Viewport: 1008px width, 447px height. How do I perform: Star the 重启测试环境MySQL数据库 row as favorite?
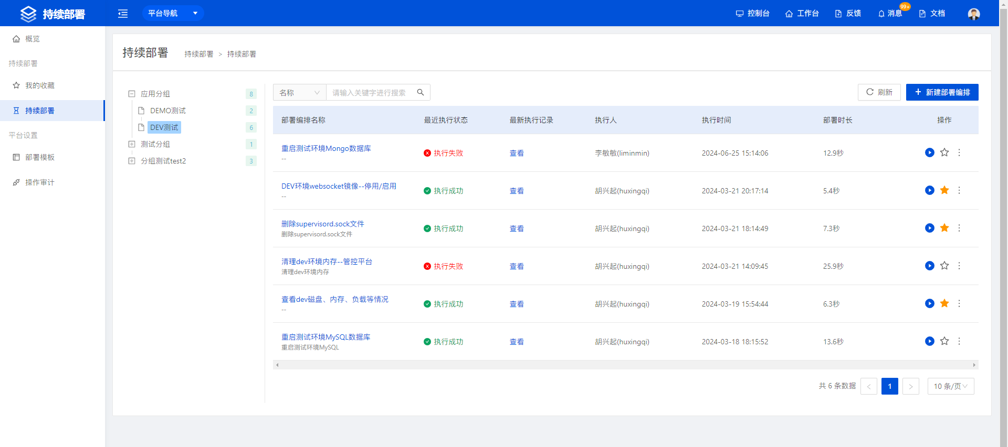point(944,341)
